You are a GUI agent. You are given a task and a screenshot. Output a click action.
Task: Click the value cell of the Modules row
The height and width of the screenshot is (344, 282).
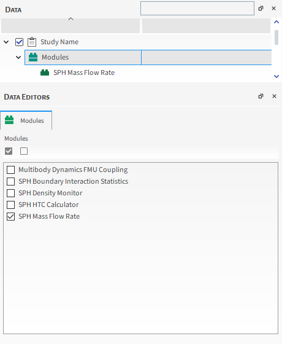207,58
